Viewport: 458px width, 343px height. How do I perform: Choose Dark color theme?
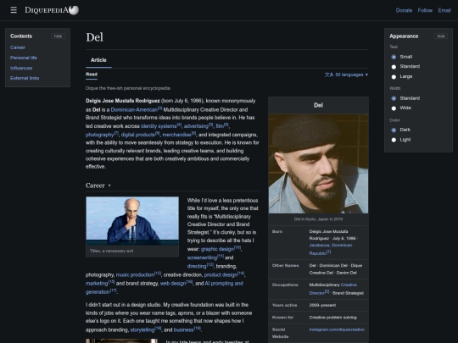(x=394, y=130)
